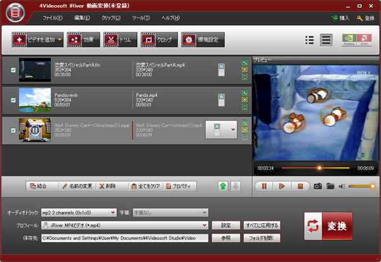Open the トリム (Trim) tool
381x262 pixels.
(x=120, y=39)
